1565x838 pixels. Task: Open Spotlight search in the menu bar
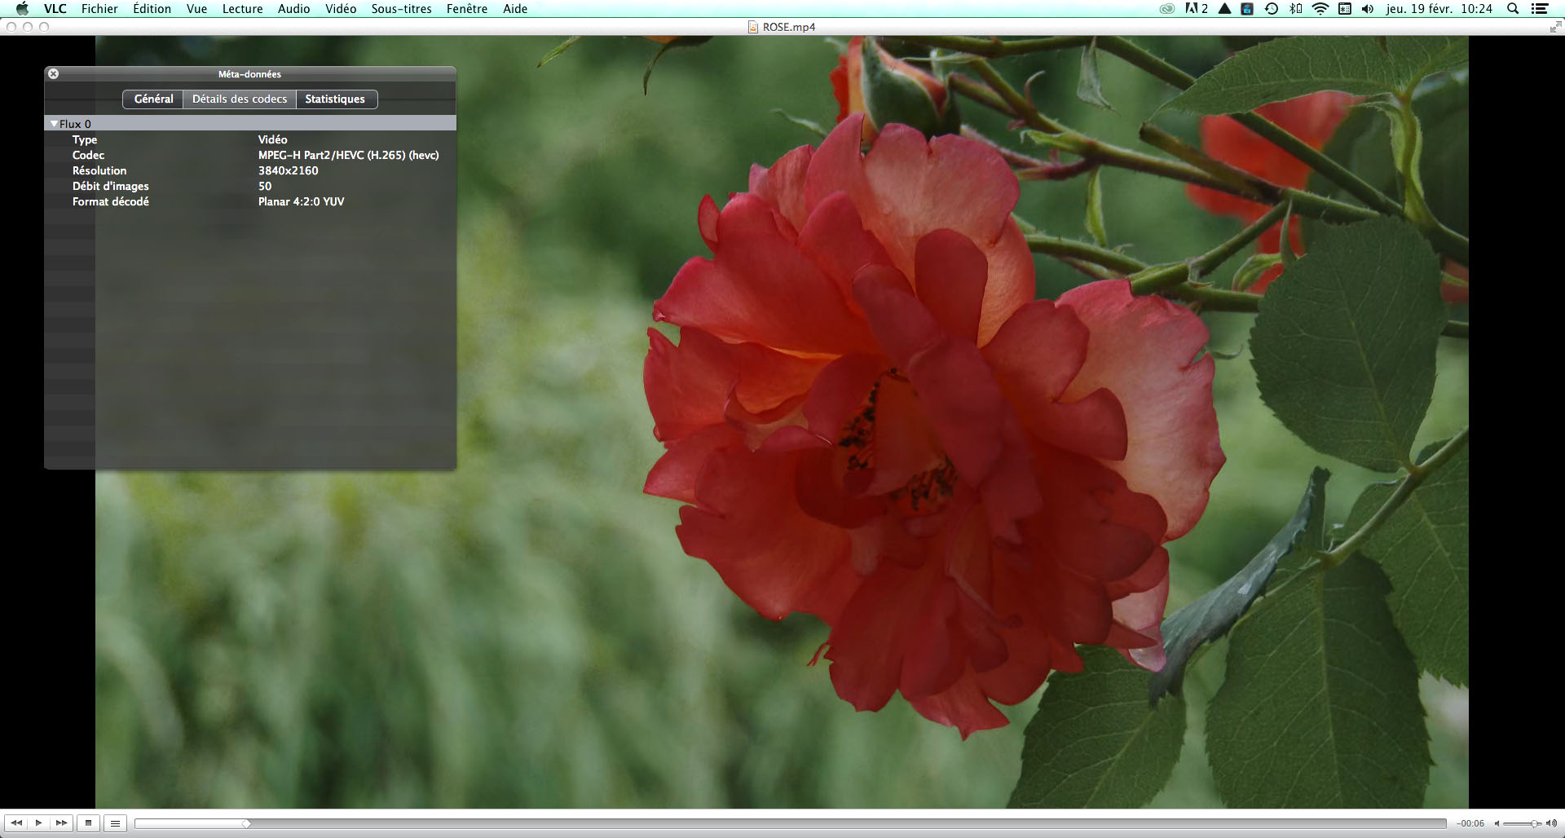(x=1513, y=9)
